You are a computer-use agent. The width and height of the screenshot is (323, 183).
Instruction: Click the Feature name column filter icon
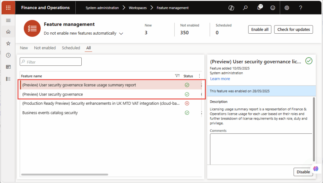pyautogui.click(x=177, y=76)
